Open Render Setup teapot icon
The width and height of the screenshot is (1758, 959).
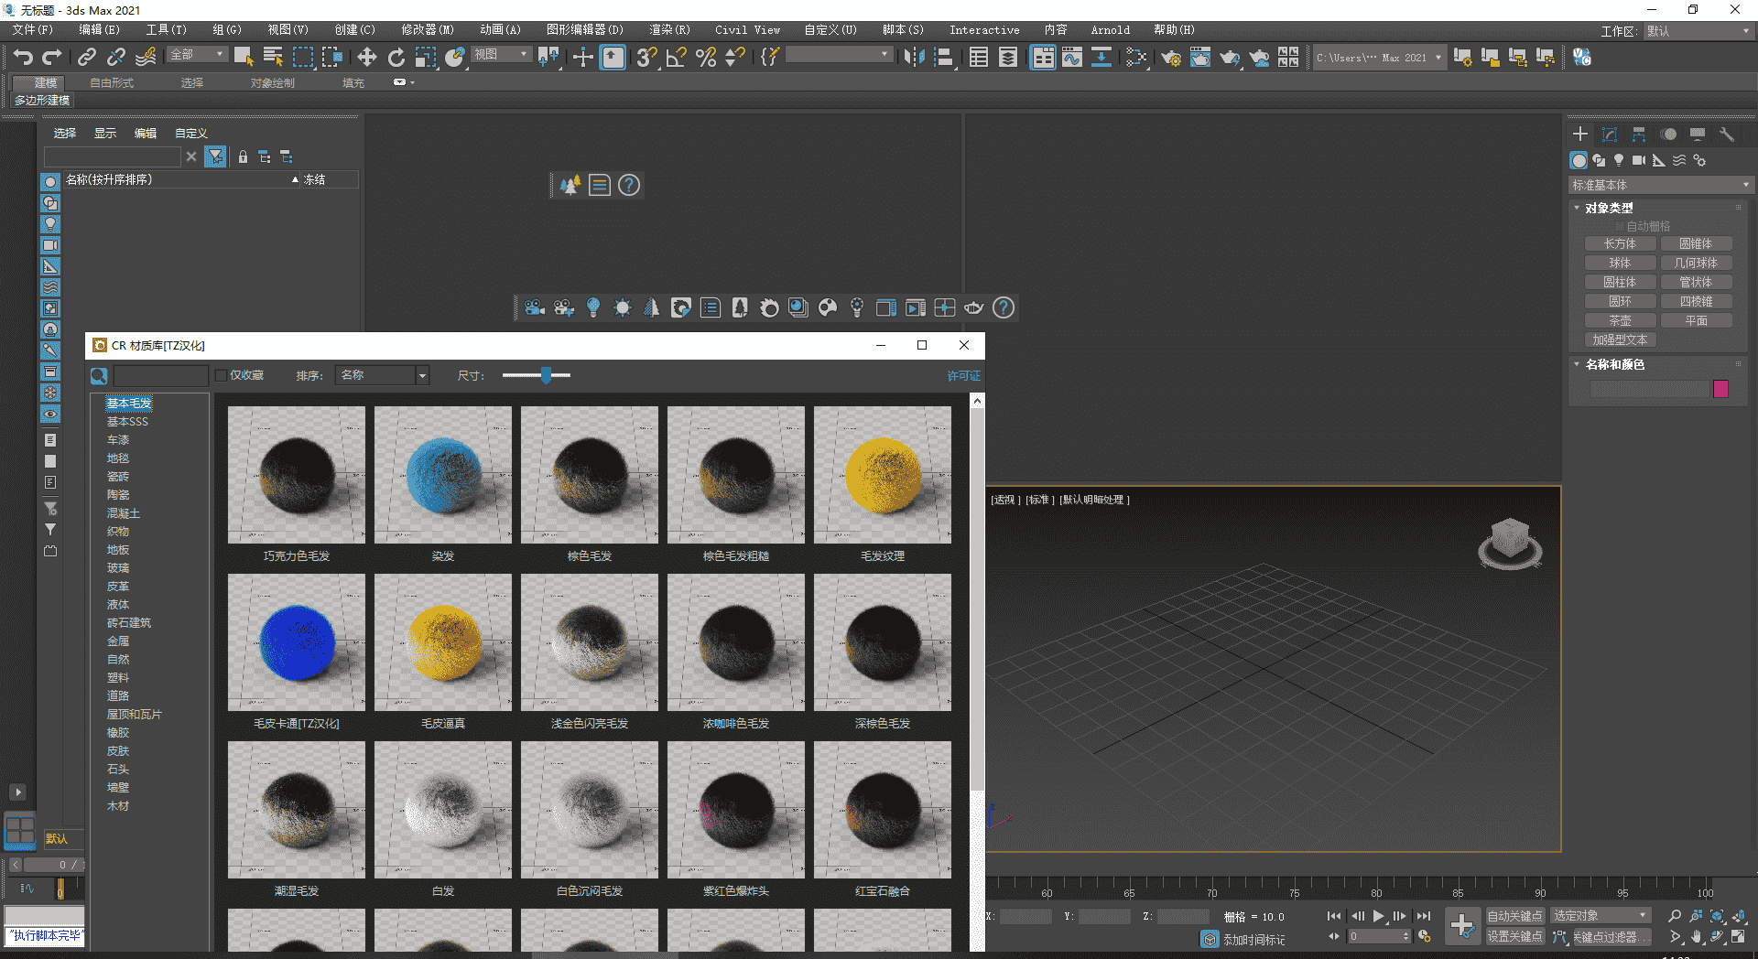point(1170,58)
